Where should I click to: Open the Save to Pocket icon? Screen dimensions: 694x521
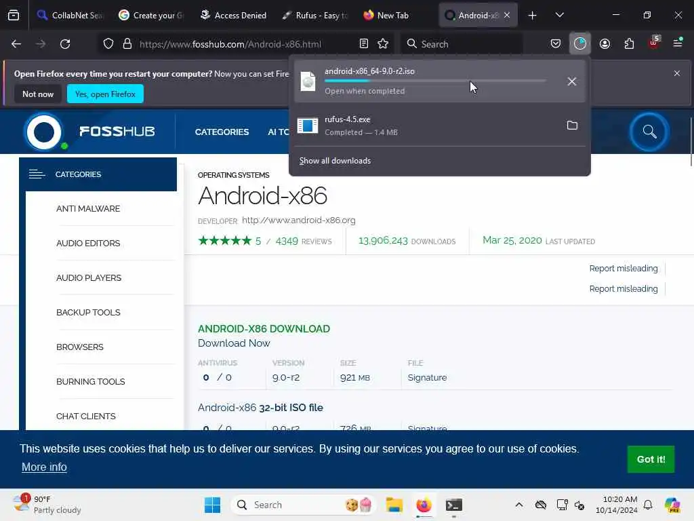[556, 44]
